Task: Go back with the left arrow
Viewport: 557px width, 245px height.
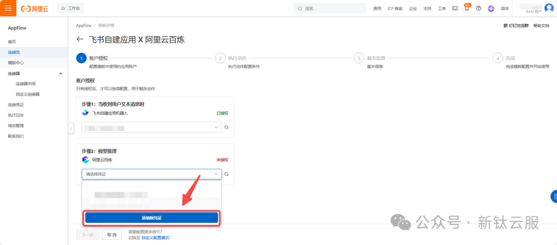Action: (80, 39)
